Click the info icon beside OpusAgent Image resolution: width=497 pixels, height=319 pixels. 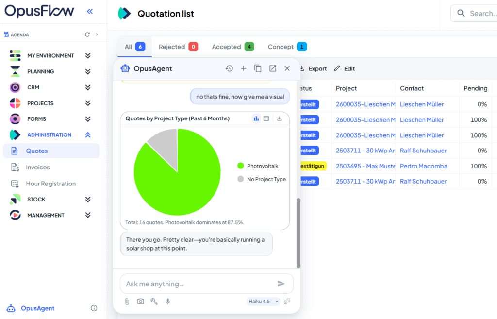(94, 308)
